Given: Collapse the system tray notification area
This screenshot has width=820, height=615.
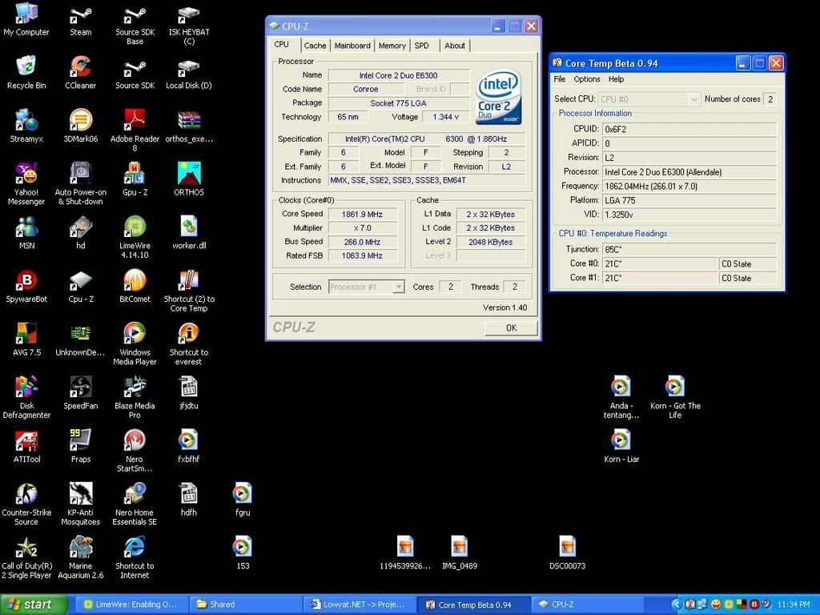Looking at the screenshot, I should click(677, 604).
